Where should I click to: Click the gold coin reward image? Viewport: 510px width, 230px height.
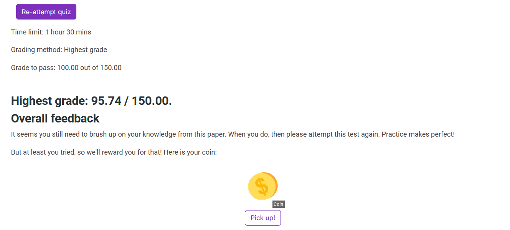pos(262,186)
